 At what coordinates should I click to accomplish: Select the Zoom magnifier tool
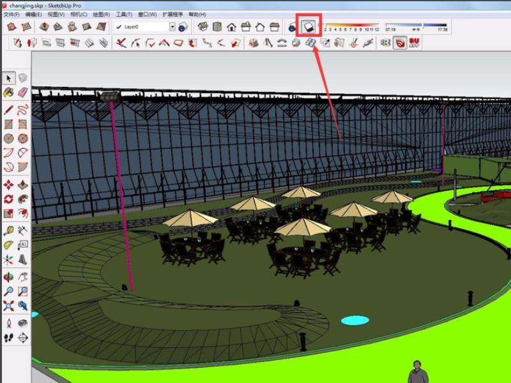click(9, 292)
